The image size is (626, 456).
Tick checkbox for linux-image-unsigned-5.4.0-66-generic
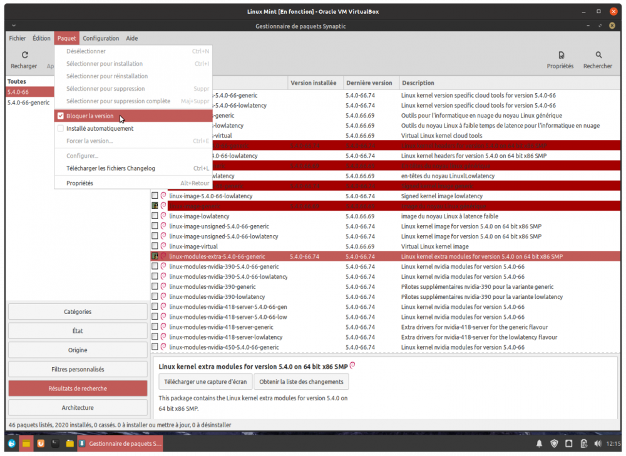tap(155, 226)
